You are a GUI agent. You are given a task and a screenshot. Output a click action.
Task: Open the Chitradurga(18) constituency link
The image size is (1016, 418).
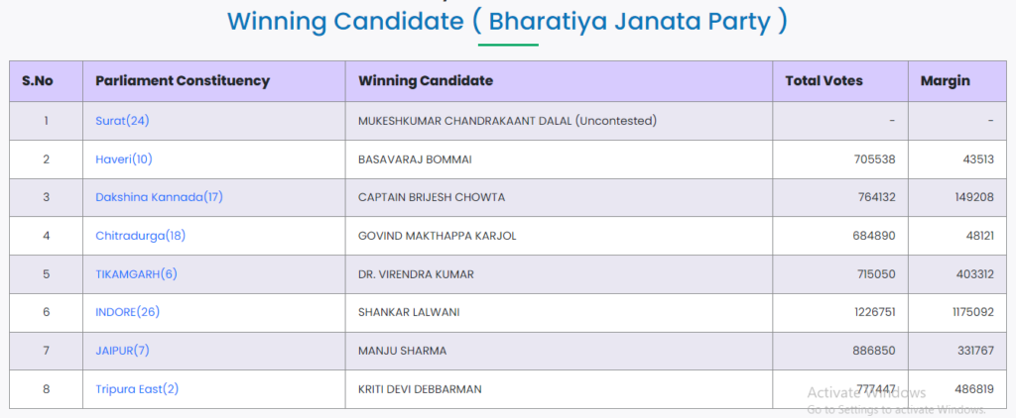pos(140,236)
